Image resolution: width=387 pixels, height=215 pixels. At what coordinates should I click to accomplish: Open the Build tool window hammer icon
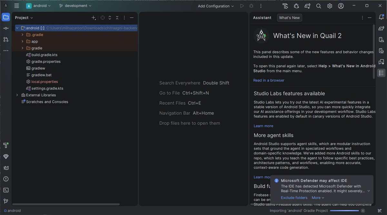tap(6, 145)
